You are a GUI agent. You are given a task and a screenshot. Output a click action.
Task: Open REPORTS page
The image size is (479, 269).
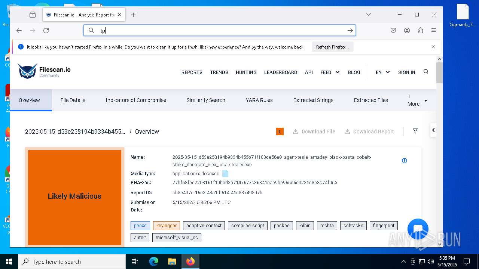[192, 72]
